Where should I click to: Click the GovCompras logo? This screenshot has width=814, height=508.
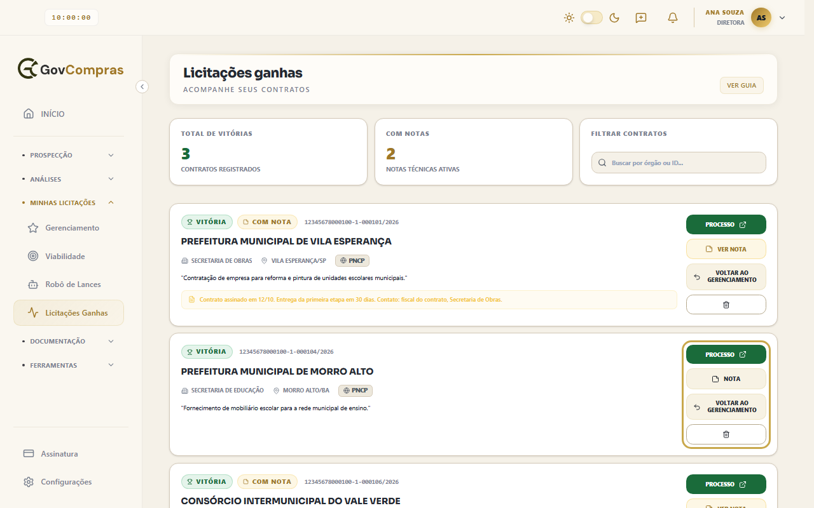71,69
